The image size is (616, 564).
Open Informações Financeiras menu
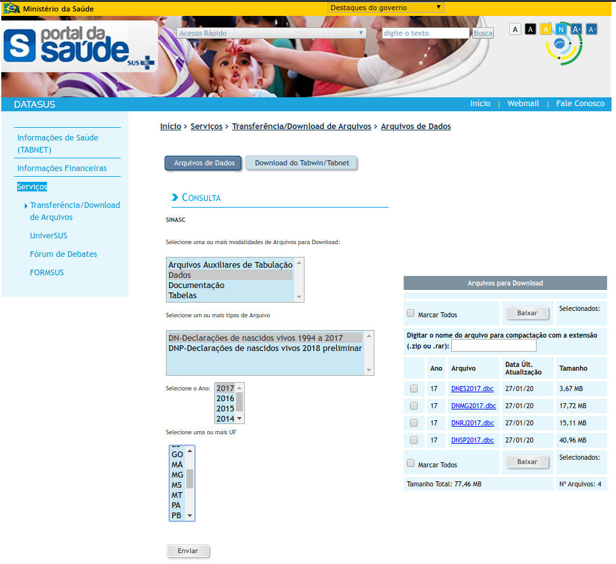(x=62, y=169)
